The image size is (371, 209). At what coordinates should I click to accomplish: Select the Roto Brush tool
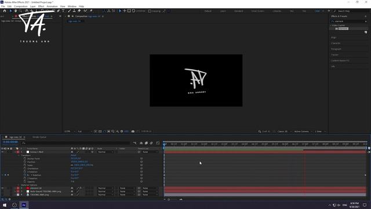pos(85,11)
